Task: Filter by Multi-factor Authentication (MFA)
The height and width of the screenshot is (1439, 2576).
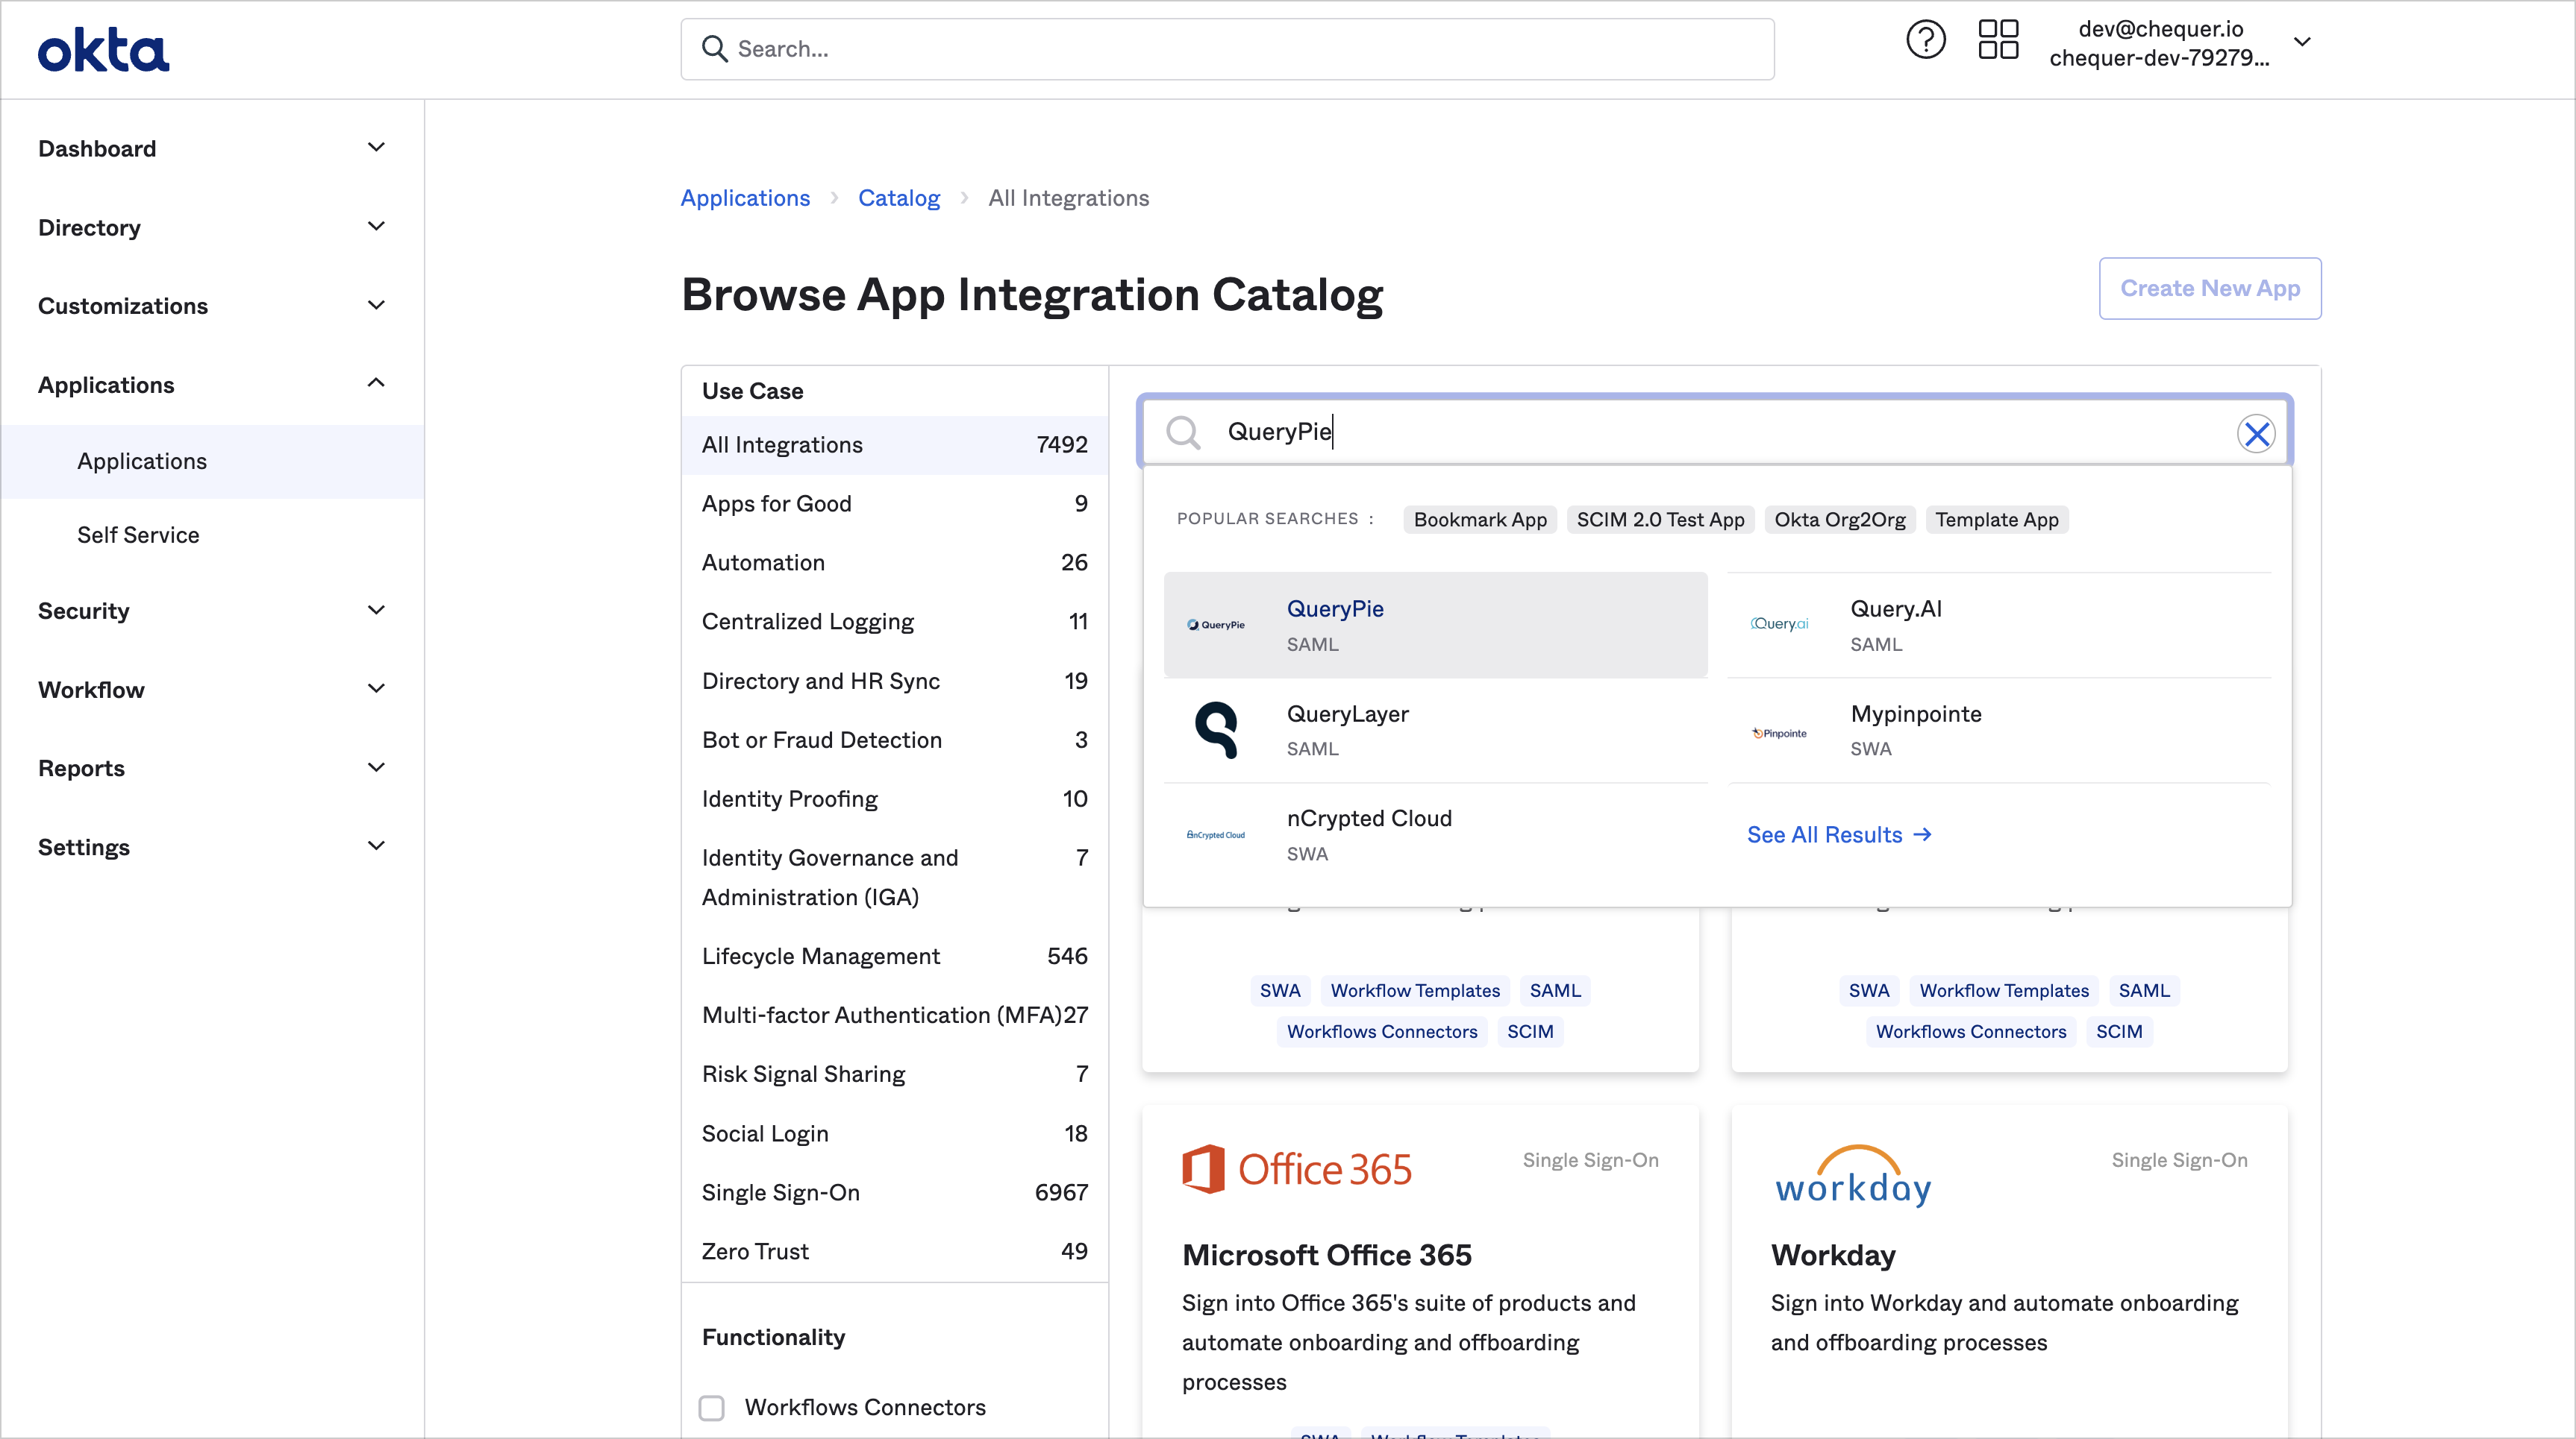Action: click(x=894, y=1016)
